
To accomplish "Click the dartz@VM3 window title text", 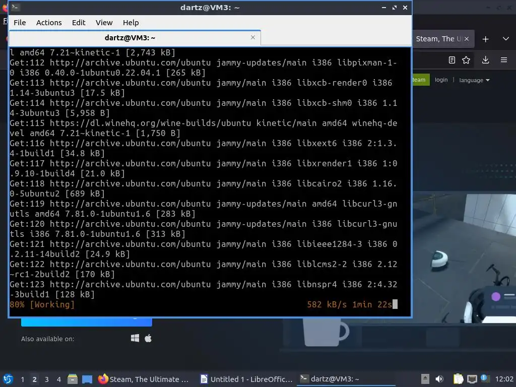I will coord(210,7).
